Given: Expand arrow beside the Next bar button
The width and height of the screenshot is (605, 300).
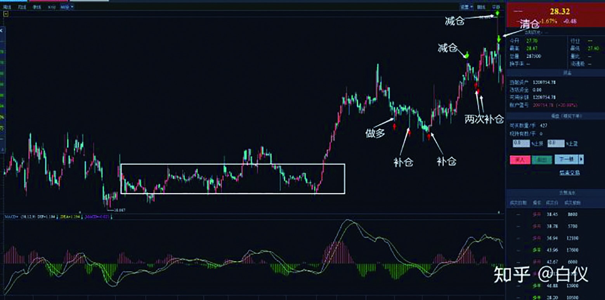Looking at the screenshot, I should (x=581, y=160).
